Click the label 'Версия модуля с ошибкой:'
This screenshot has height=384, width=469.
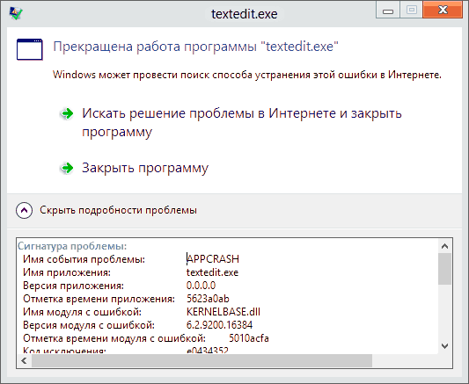tap(89, 325)
